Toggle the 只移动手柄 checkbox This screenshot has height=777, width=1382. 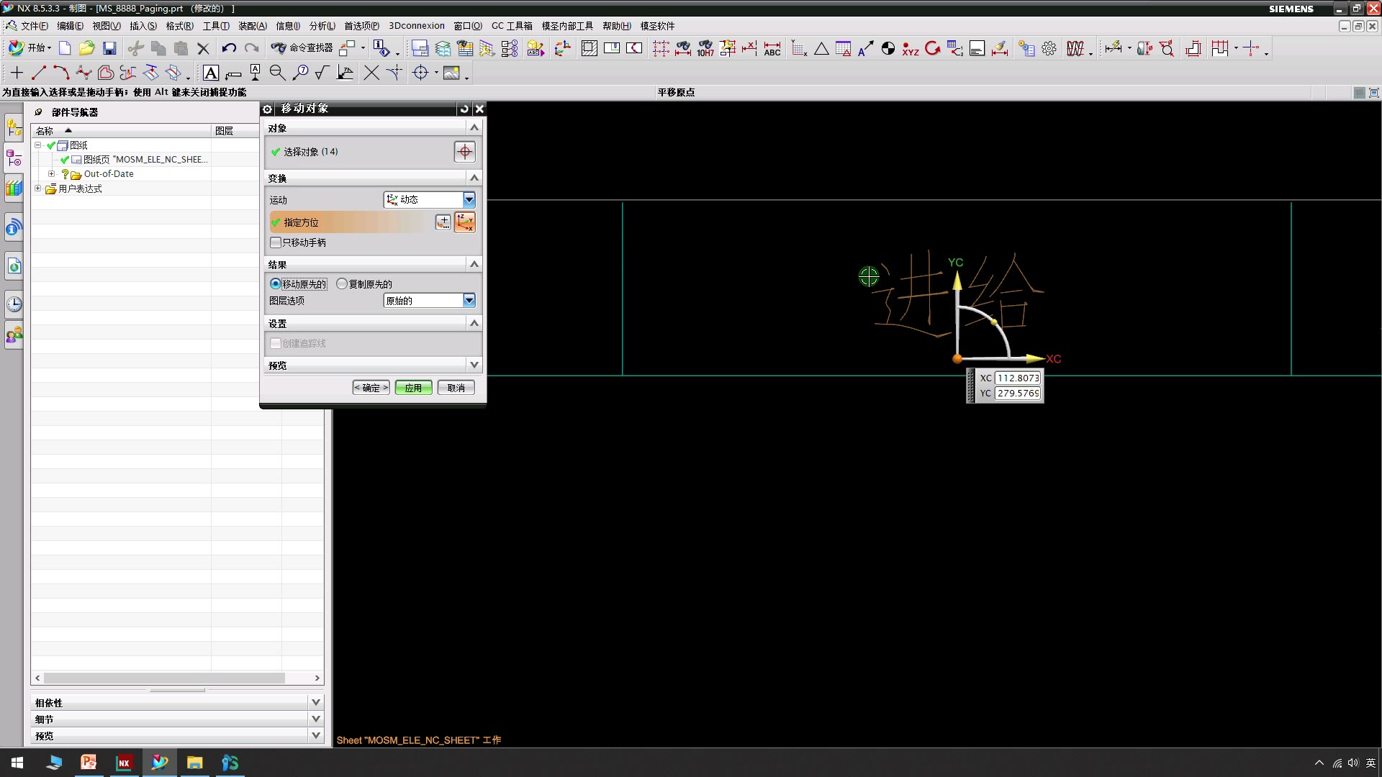[276, 242]
